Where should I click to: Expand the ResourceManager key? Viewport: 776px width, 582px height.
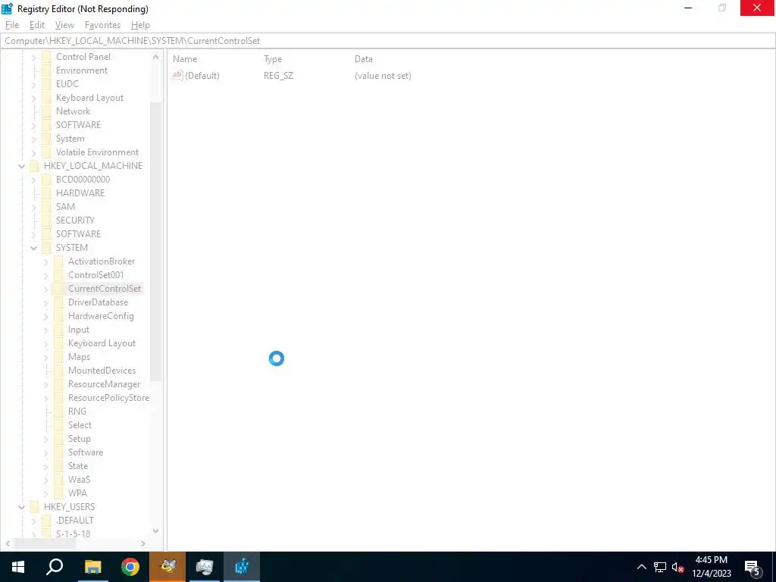point(46,384)
